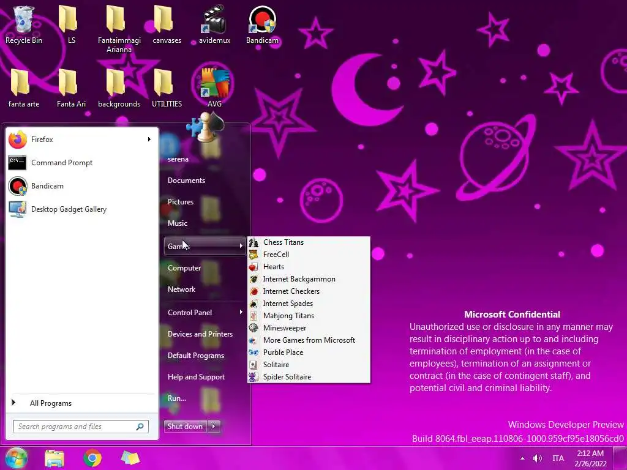Open Help and Support

click(196, 377)
